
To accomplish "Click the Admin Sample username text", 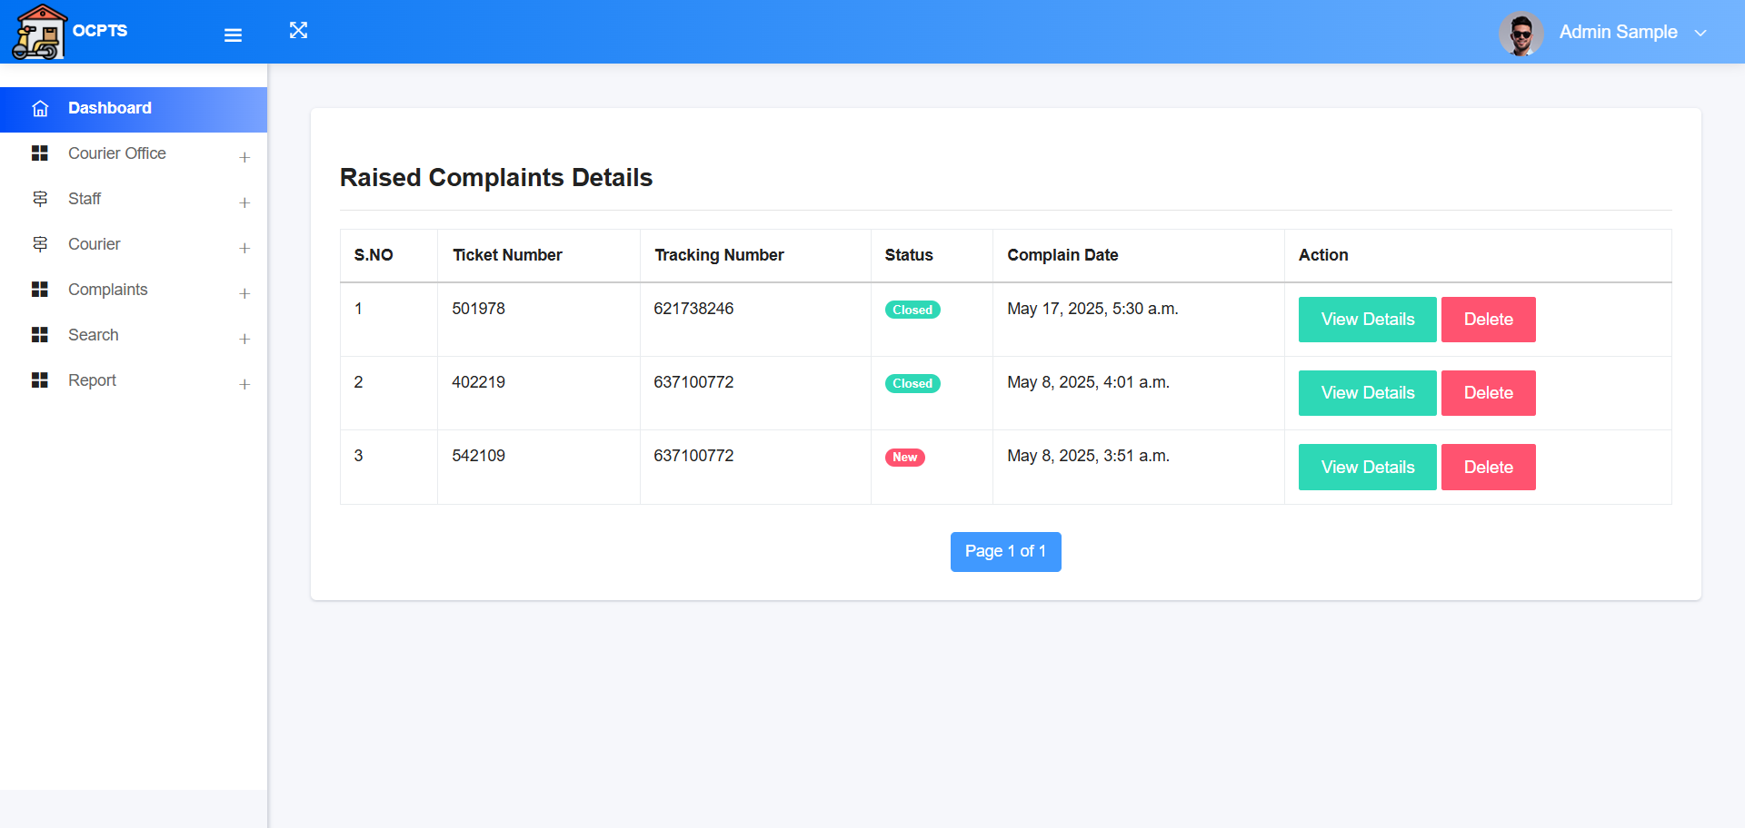I will tap(1618, 33).
